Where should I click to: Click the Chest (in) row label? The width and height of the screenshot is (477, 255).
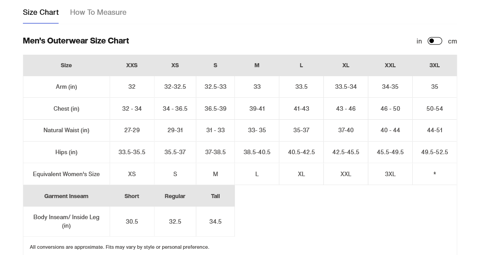(66, 108)
